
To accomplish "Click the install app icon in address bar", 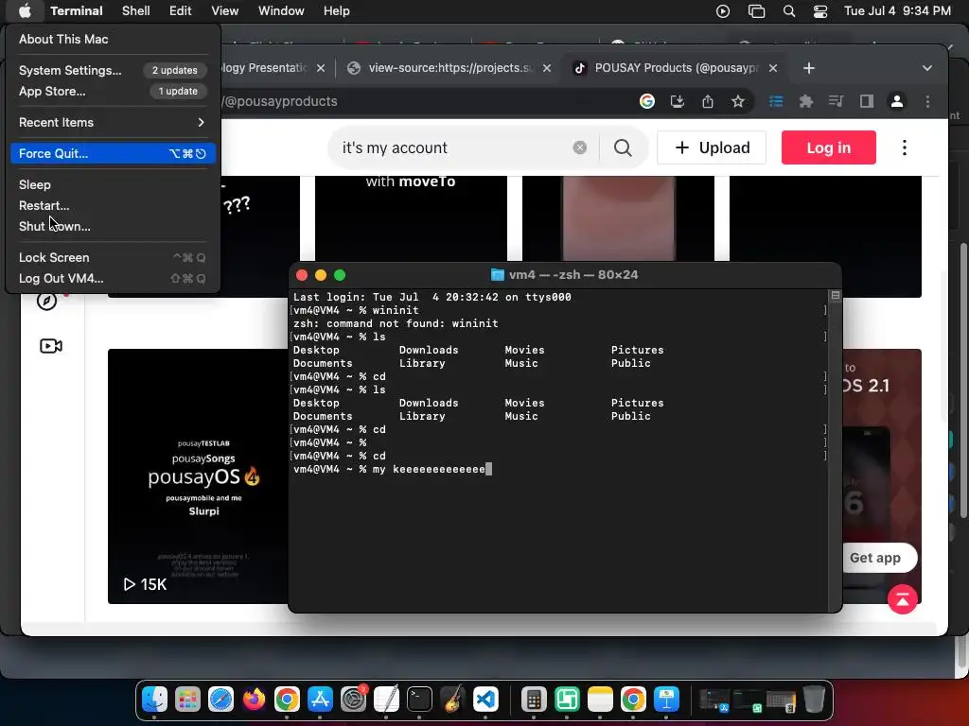I will point(678,101).
